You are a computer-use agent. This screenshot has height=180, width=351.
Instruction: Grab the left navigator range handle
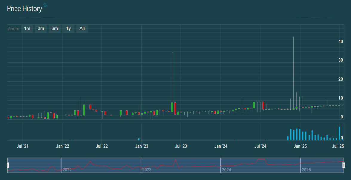pos(8,165)
